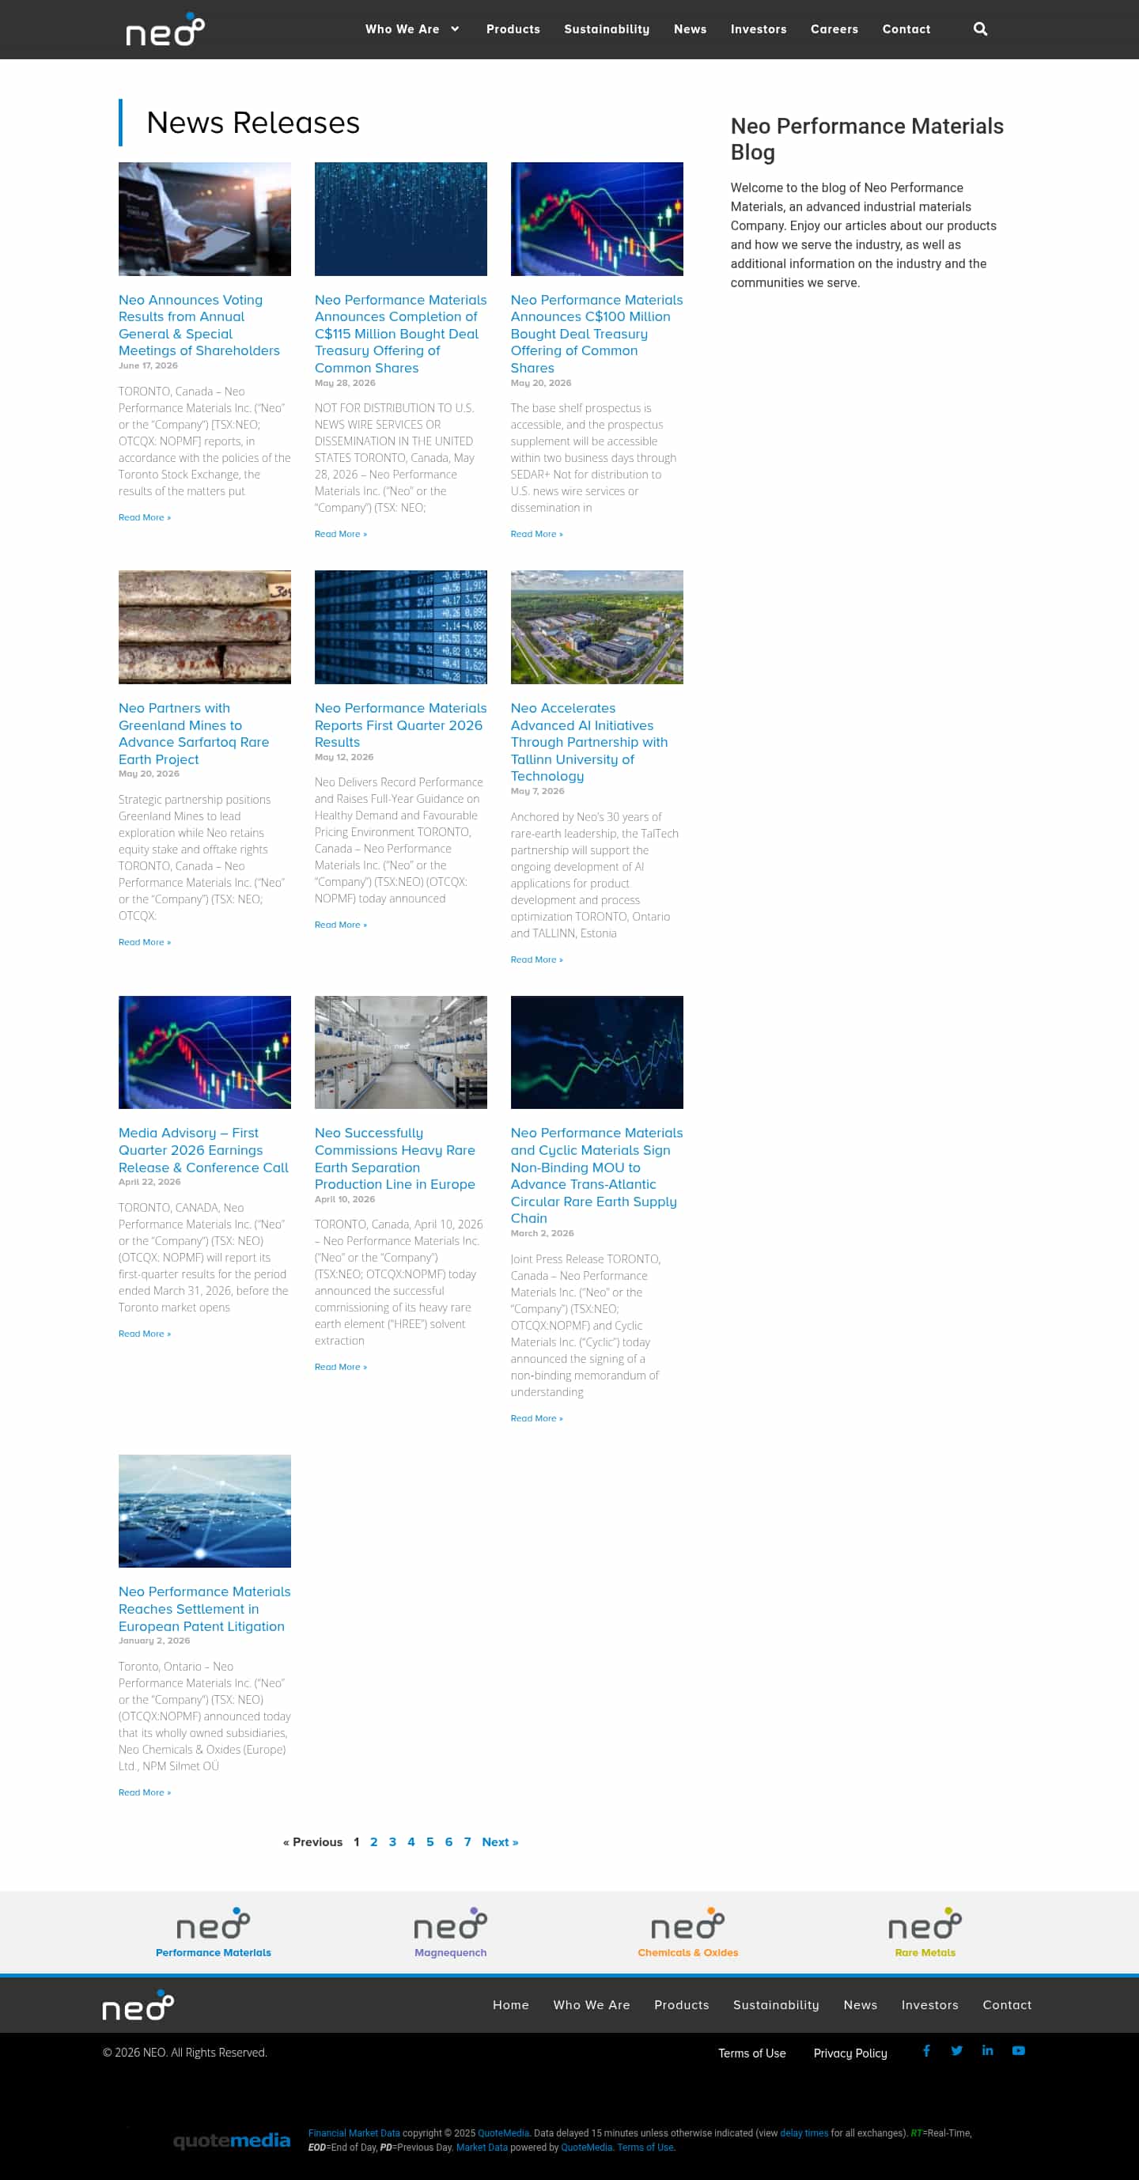Go to Products in the top navigation
This screenshot has width=1139, height=2180.
pyautogui.click(x=513, y=28)
